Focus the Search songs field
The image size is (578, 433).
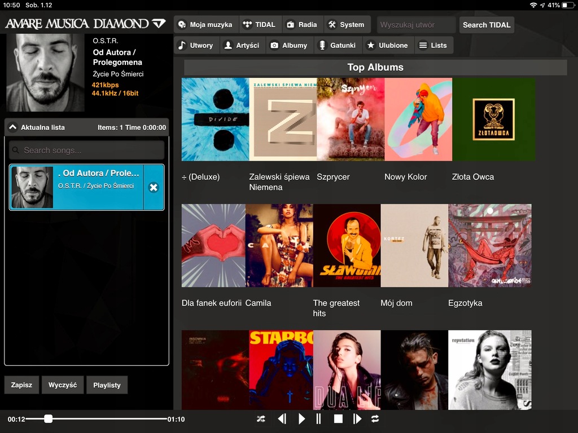pos(86,150)
